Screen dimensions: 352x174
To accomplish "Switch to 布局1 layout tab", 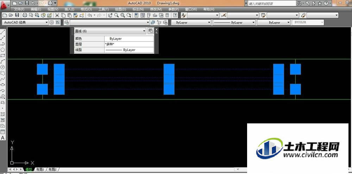I will point(40,169).
